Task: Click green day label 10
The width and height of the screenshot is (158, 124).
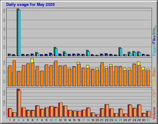Action: coord(51,120)
